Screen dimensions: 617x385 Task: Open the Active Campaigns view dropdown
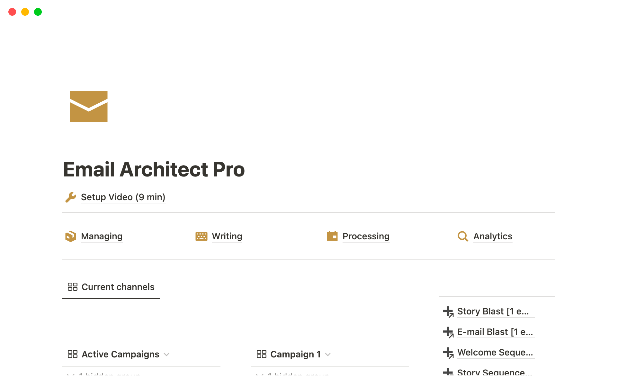pyautogui.click(x=166, y=355)
